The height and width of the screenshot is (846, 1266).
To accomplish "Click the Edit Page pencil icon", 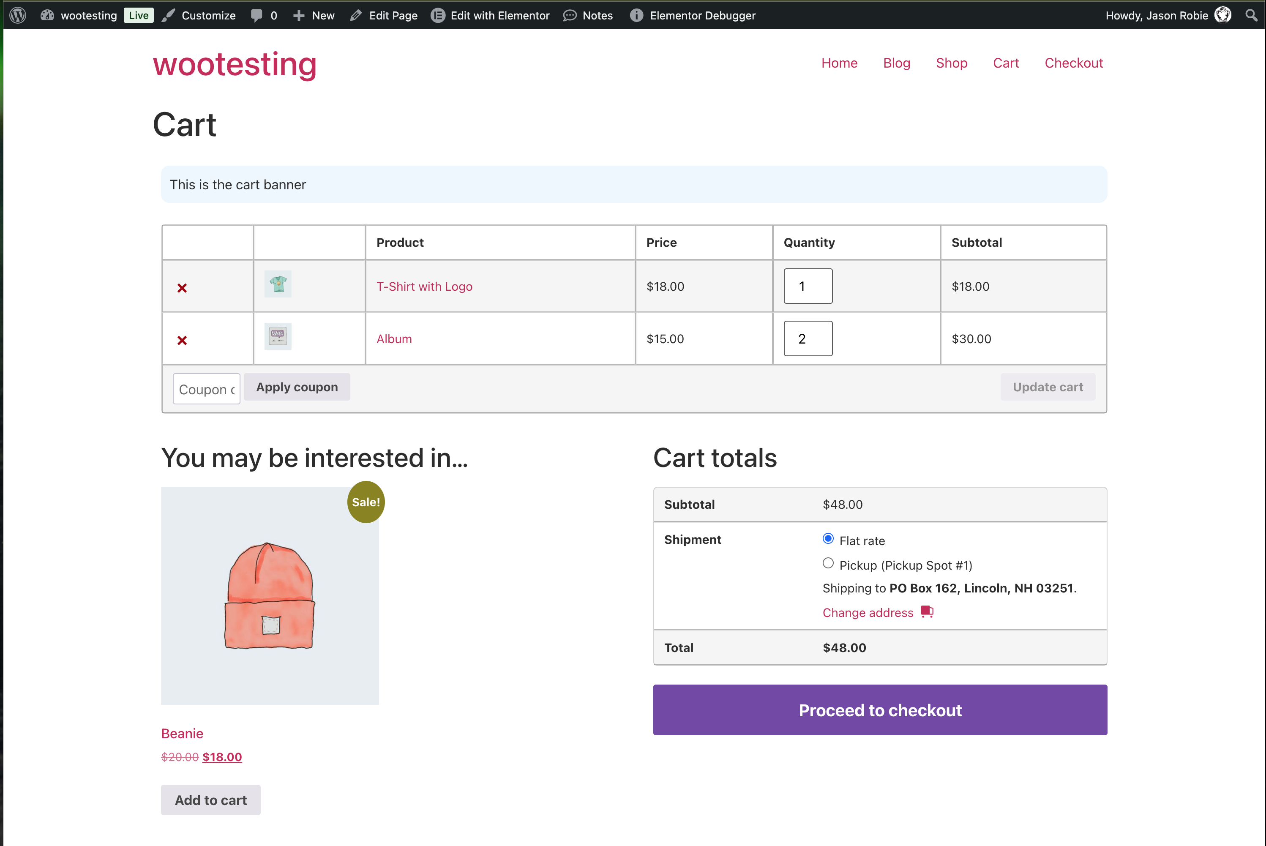I will point(355,15).
